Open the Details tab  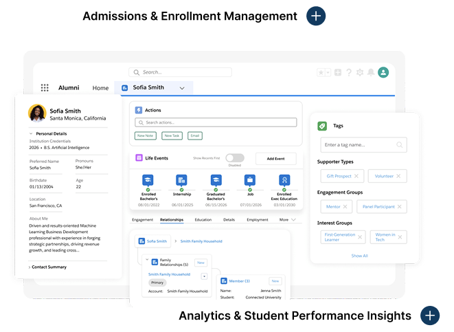coord(229,219)
